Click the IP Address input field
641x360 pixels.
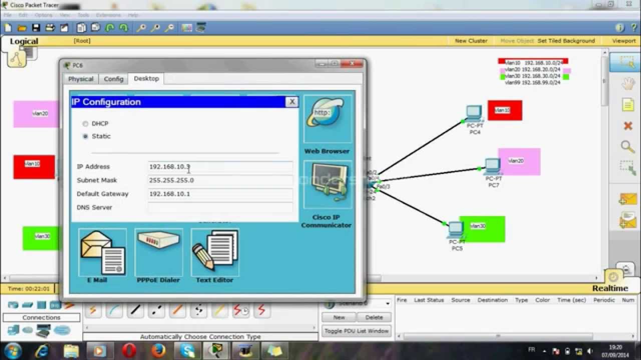(220, 167)
